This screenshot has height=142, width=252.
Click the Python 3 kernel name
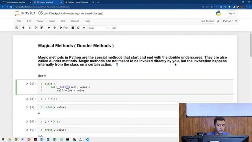(228, 21)
